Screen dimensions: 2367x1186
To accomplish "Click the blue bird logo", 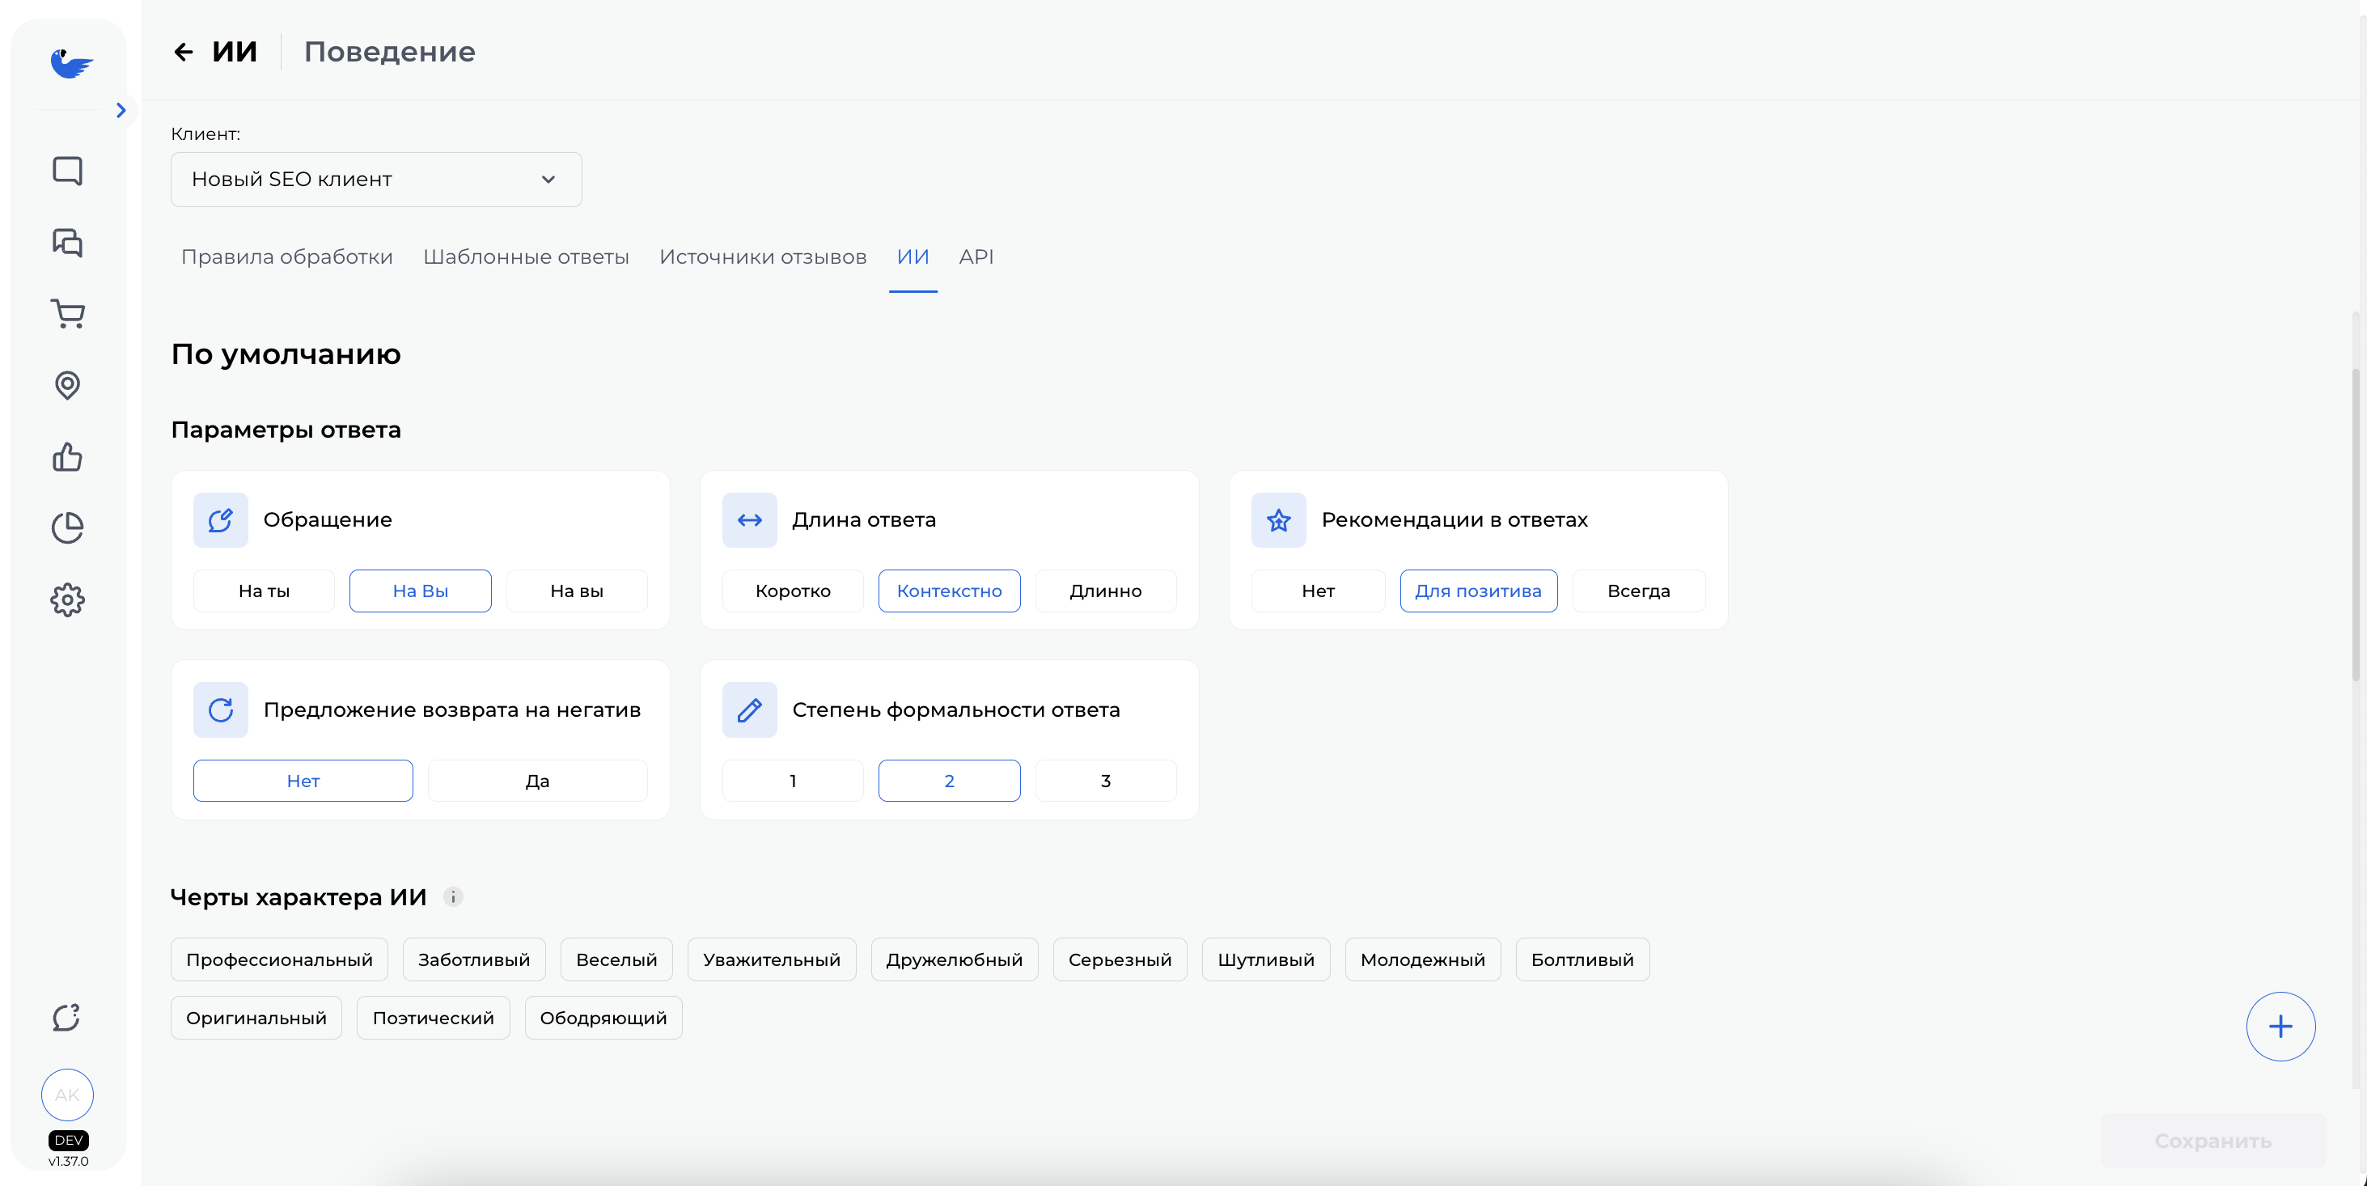I will pos(70,63).
